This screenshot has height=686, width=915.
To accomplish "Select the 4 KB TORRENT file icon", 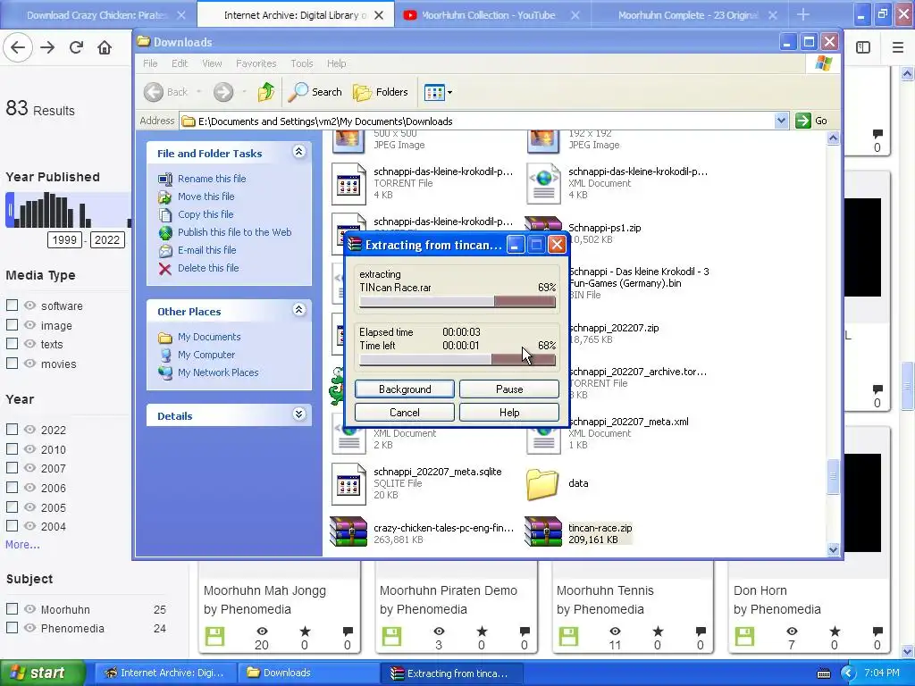I will point(348,184).
